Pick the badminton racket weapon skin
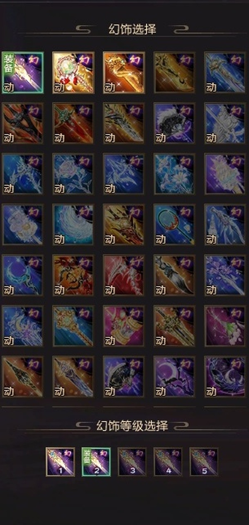The image size is (249, 525). [175, 225]
